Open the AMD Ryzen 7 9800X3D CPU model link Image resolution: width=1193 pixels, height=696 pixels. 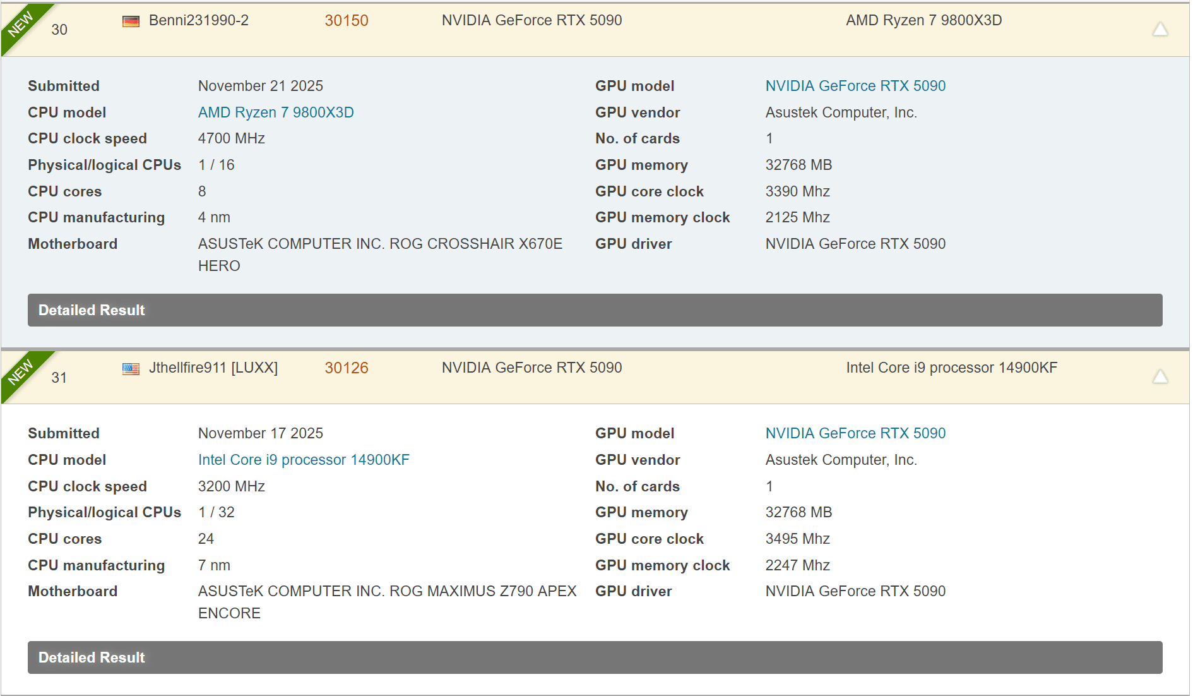276,112
